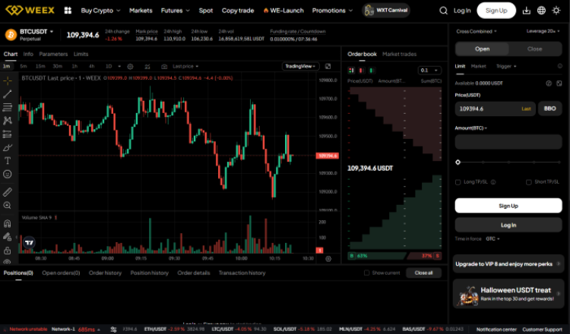Open the Open orders(0) tab

[x=61, y=273]
